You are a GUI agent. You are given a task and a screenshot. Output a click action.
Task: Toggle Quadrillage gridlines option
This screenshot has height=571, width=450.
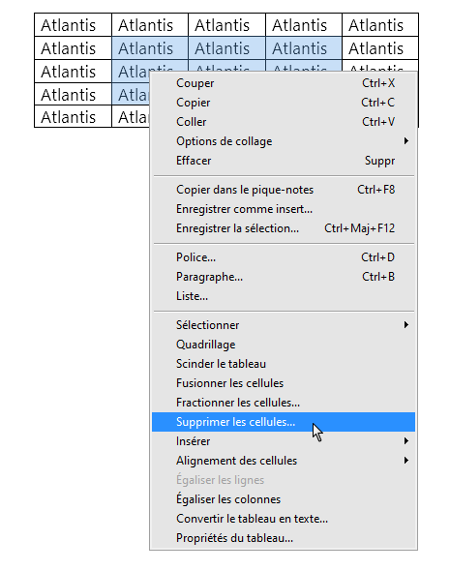pyautogui.click(x=284, y=345)
